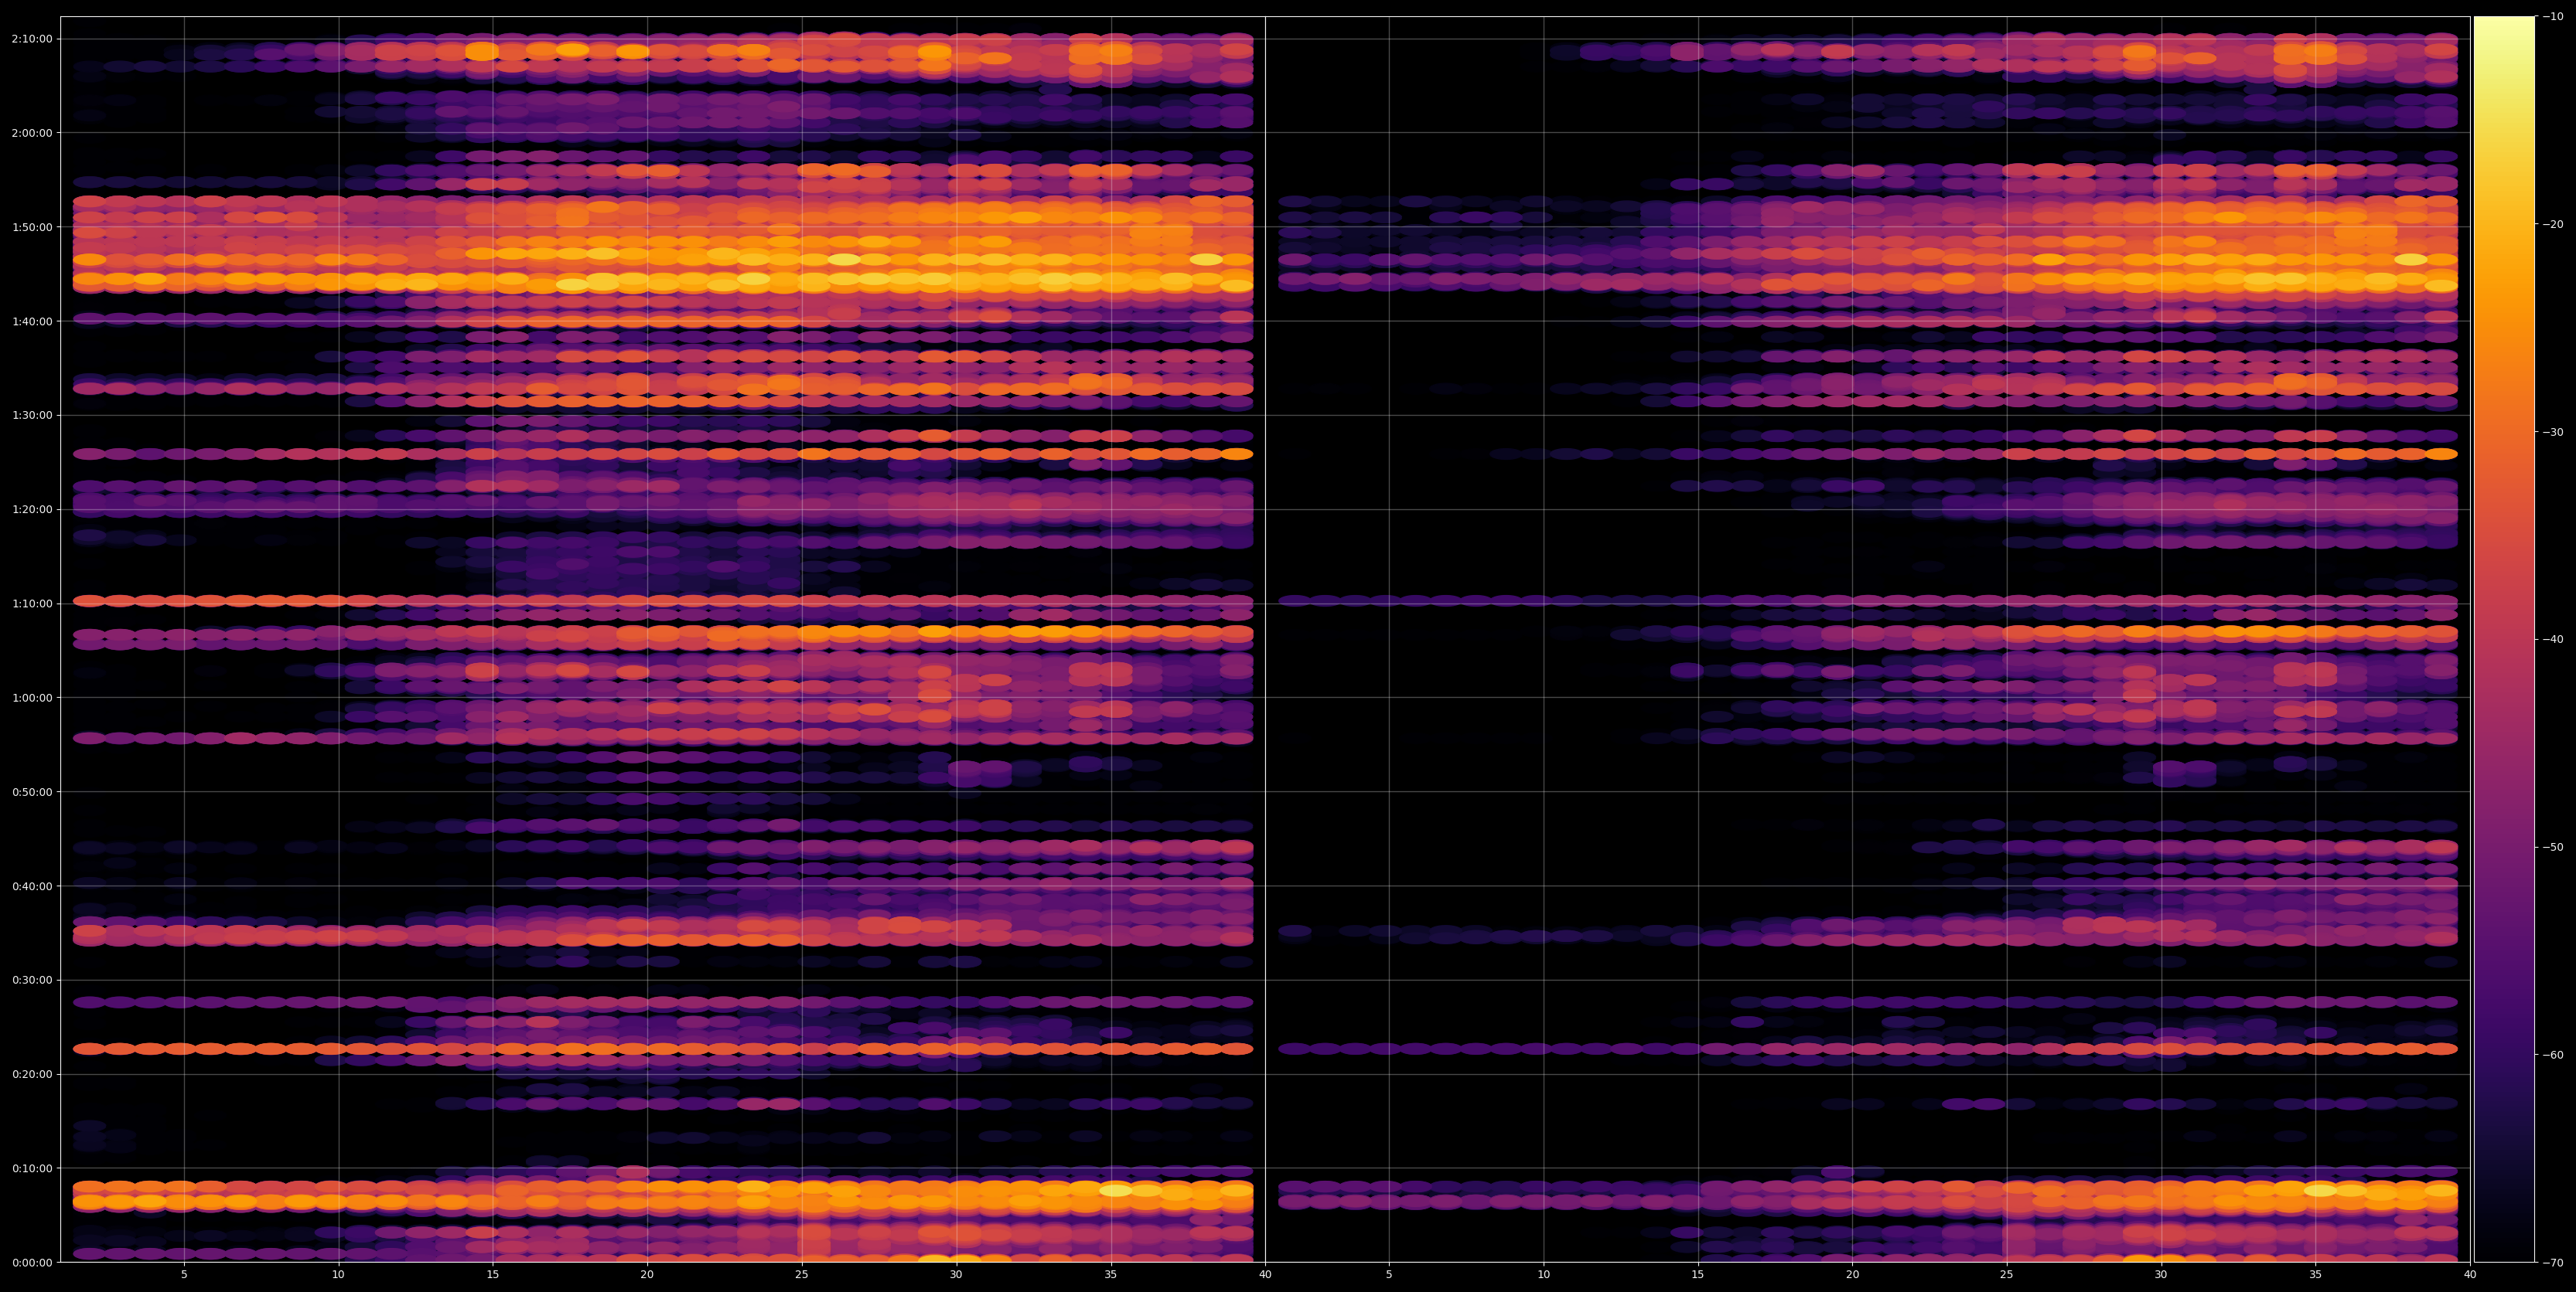
Task: Click the 2:10:00 y-axis tick label
Action: click(x=32, y=39)
